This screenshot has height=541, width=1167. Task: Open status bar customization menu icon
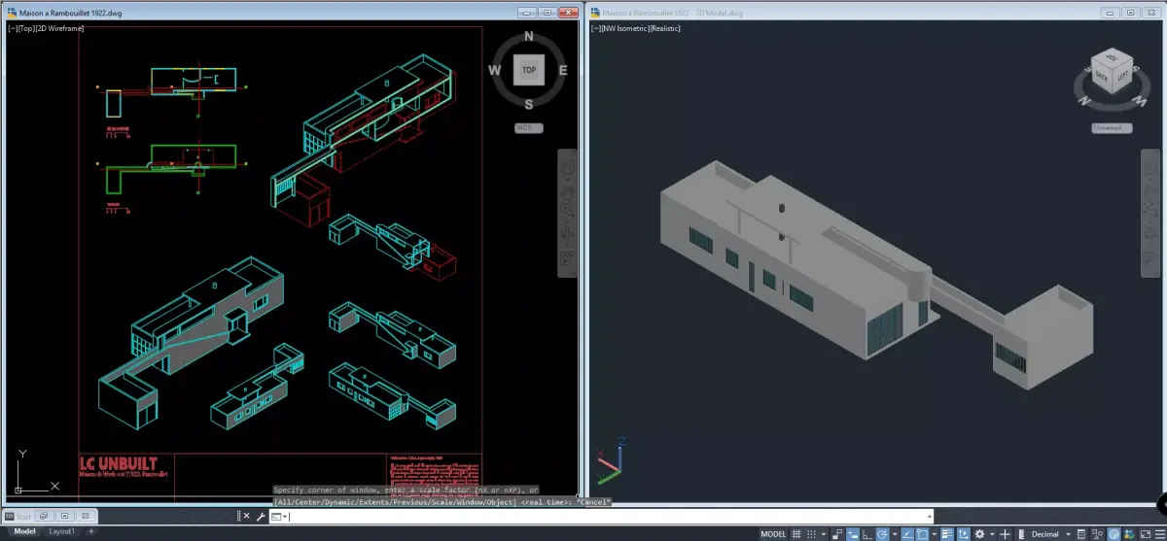pos(1160,533)
